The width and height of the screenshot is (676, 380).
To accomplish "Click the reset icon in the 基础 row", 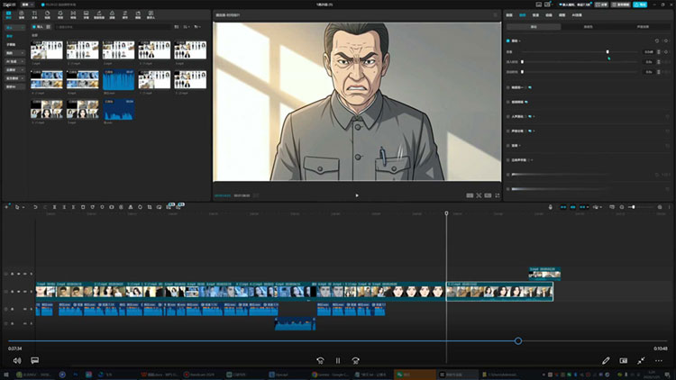I will [658, 41].
